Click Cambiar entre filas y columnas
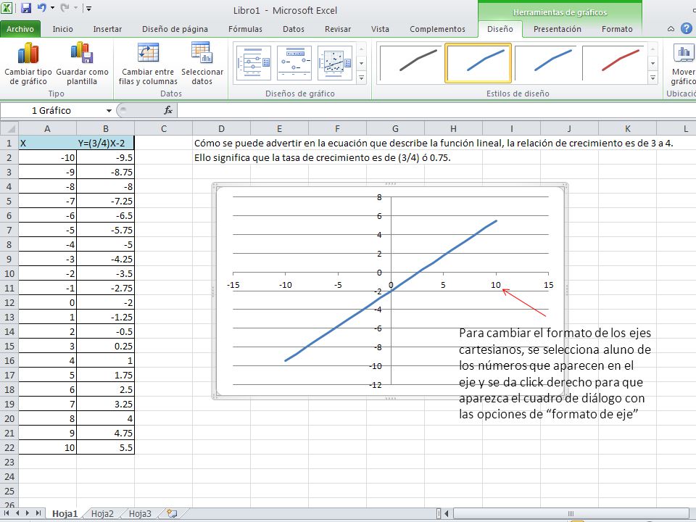The height and width of the screenshot is (522, 696). [148, 64]
